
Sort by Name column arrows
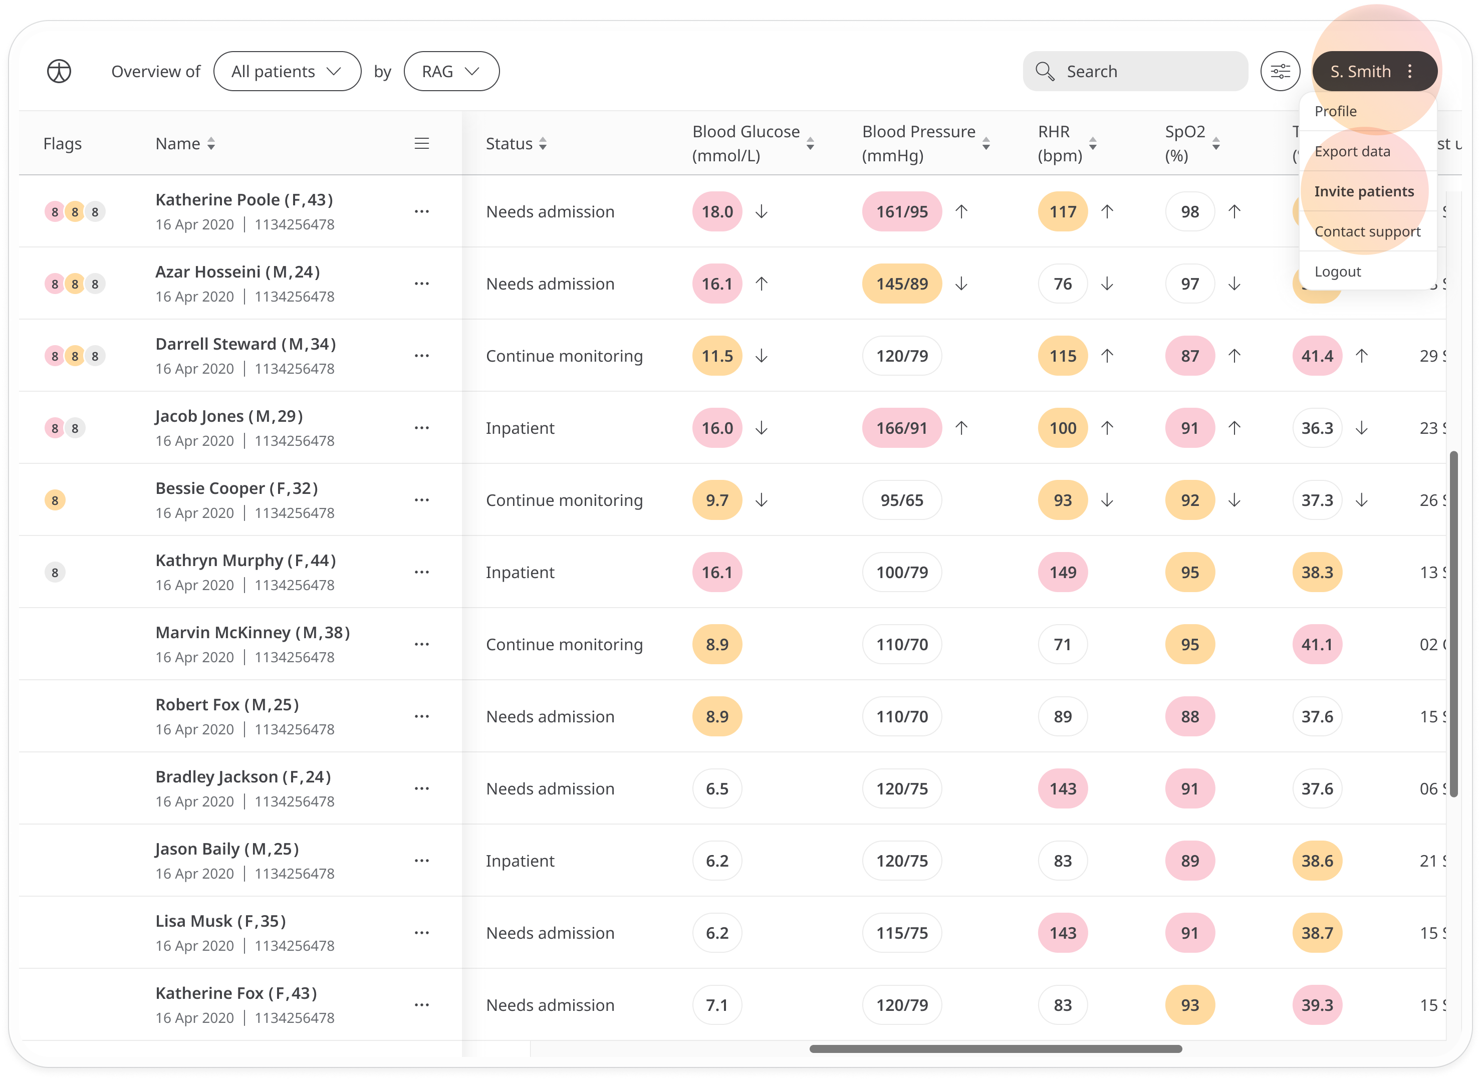(x=210, y=144)
